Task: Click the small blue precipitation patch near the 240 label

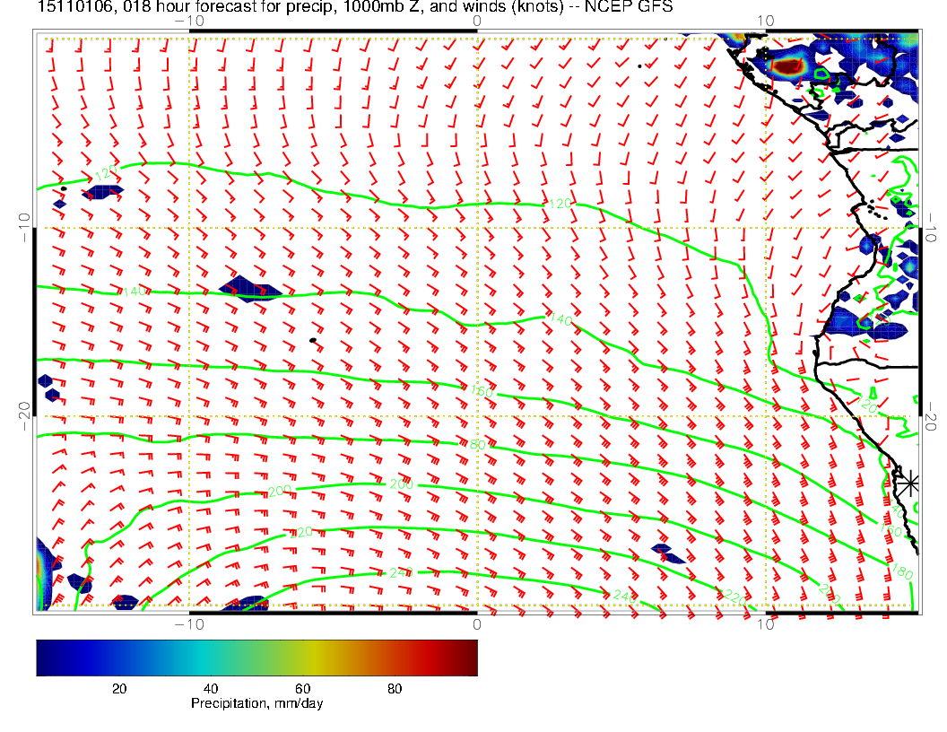Action: click(x=667, y=553)
